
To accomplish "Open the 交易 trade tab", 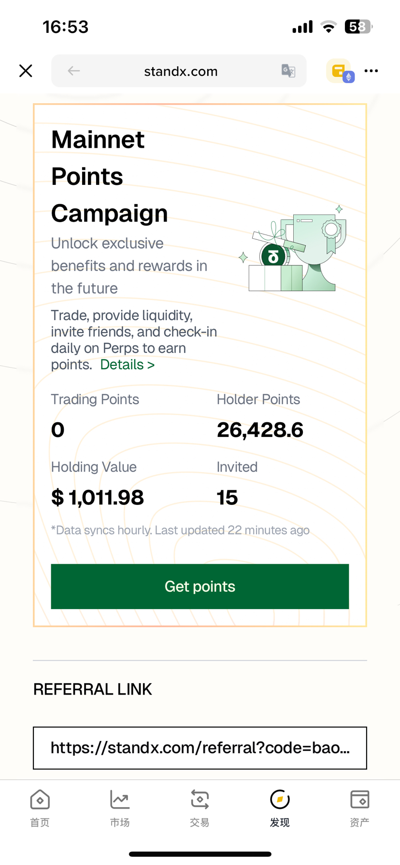I will point(200,808).
